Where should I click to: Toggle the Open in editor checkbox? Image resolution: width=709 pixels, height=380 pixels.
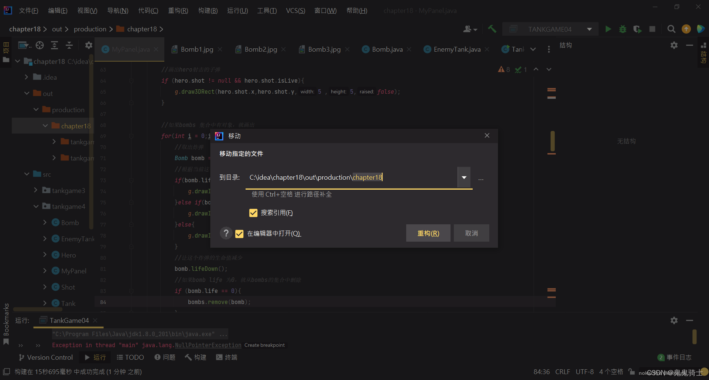[239, 234]
